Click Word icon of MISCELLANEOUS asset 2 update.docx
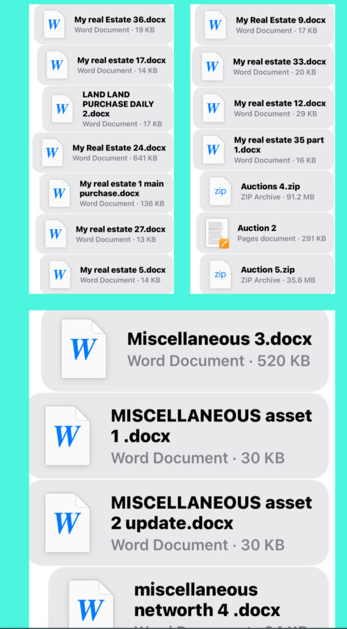Viewport: 347px width, 629px height. 67,523
